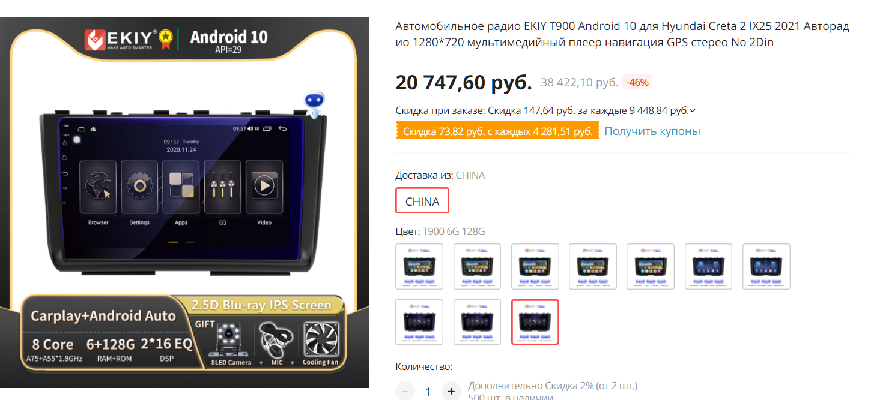The width and height of the screenshot is (871, 400).
Task: Choose the seventh variant thumbnail in the top row
Action: pos(766,267)
